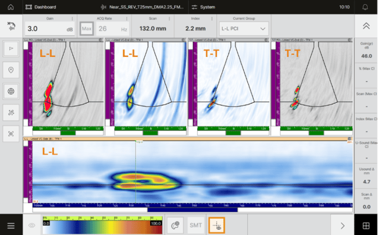378x235 pixels.
Task: Click the Gain 3.0 dB field
Action: pos(50,29)
